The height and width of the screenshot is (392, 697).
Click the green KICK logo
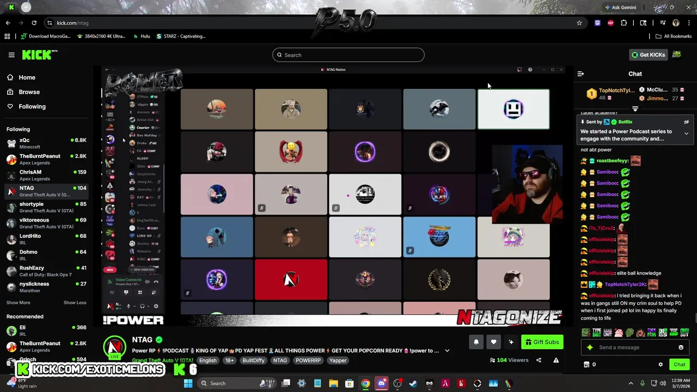(39, 54)
